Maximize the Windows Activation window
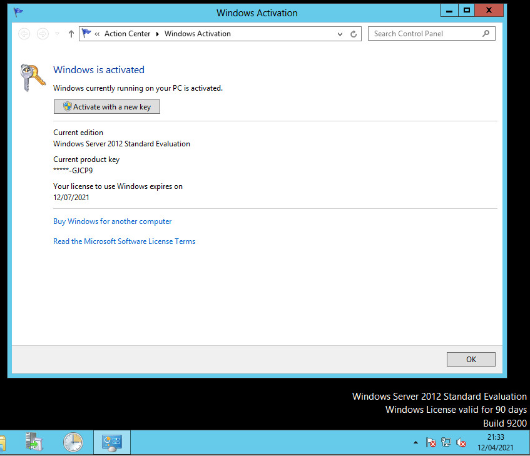The image size is (530, 456). click(466, 11)
